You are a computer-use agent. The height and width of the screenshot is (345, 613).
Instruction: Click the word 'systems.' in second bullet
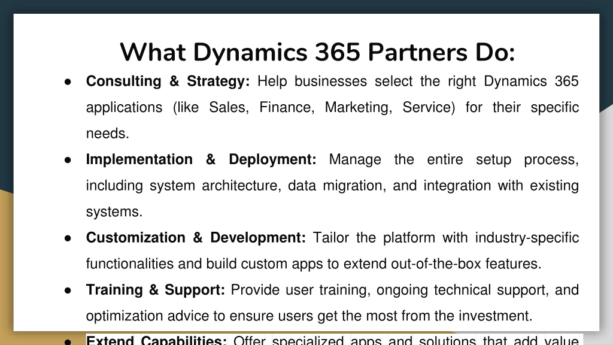114,212
